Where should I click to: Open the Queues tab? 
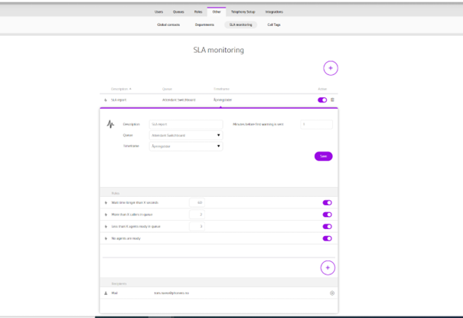pyautogui.click(x=178, y=11)
